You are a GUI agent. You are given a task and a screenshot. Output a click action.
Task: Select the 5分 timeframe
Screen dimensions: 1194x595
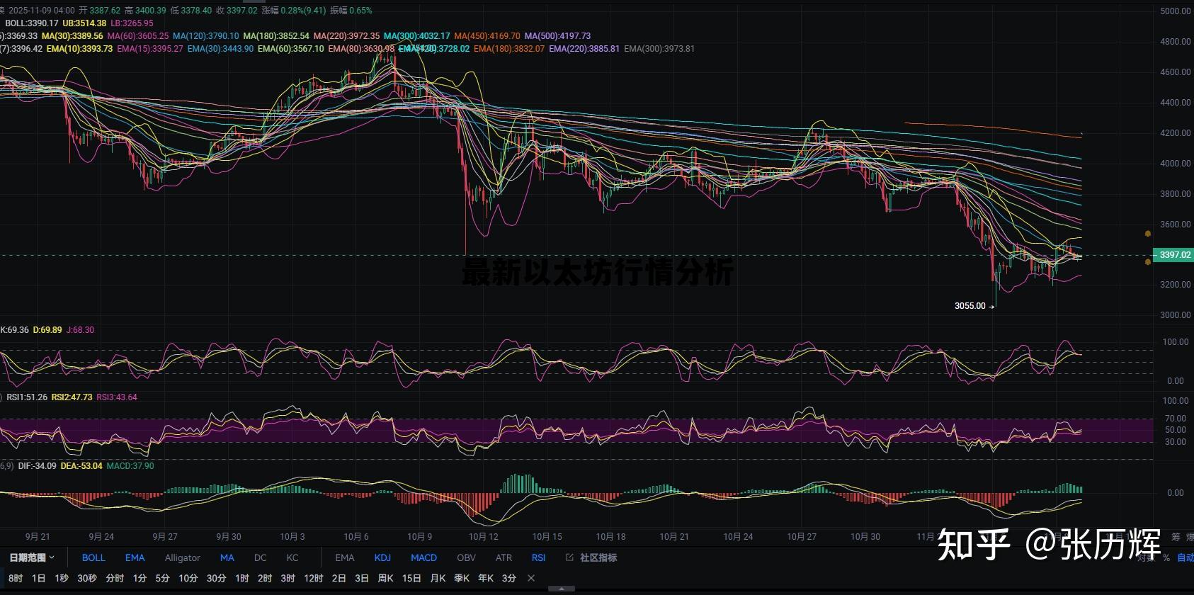[x=162, y=578]
